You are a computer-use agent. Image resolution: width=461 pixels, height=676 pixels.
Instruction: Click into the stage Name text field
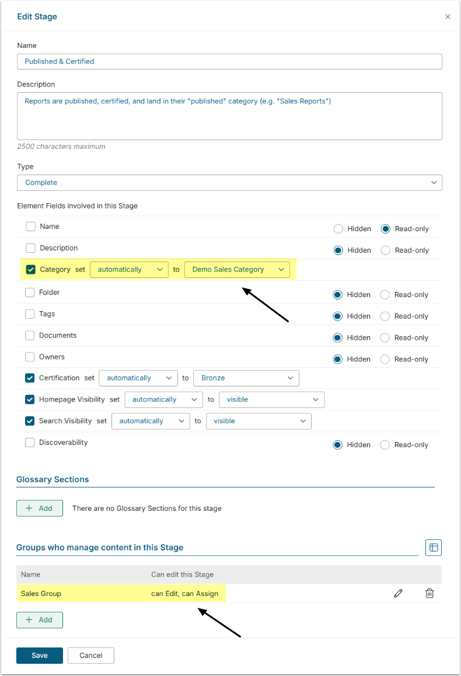[229, 61]
